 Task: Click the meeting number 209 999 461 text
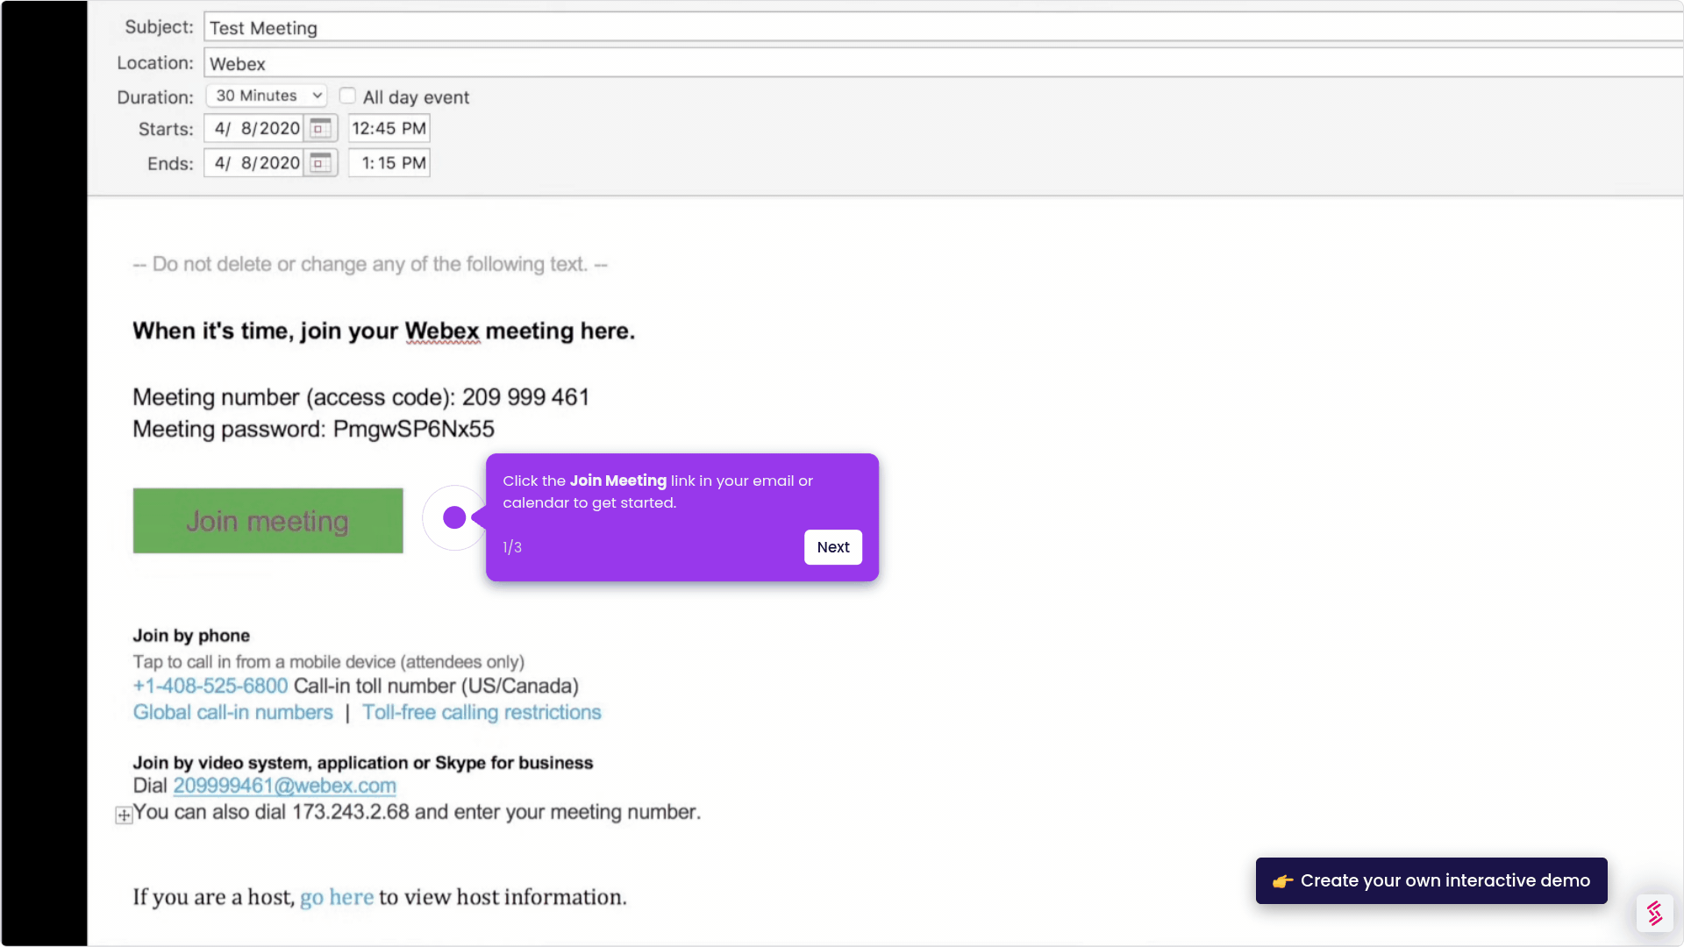tap(525, 397)
